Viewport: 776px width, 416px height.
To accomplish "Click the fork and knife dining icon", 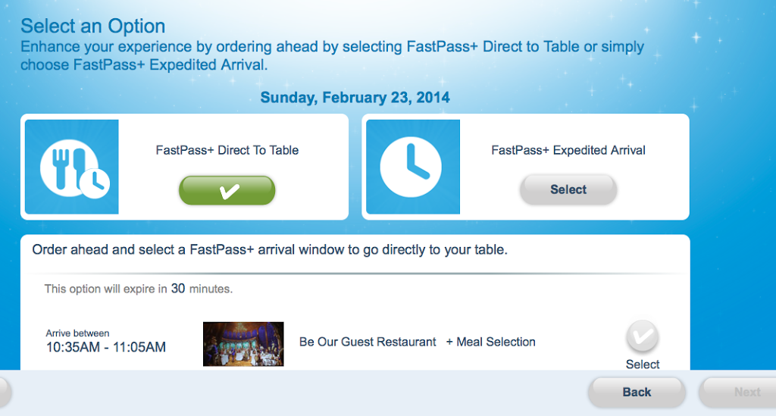I will click(72, 167).
